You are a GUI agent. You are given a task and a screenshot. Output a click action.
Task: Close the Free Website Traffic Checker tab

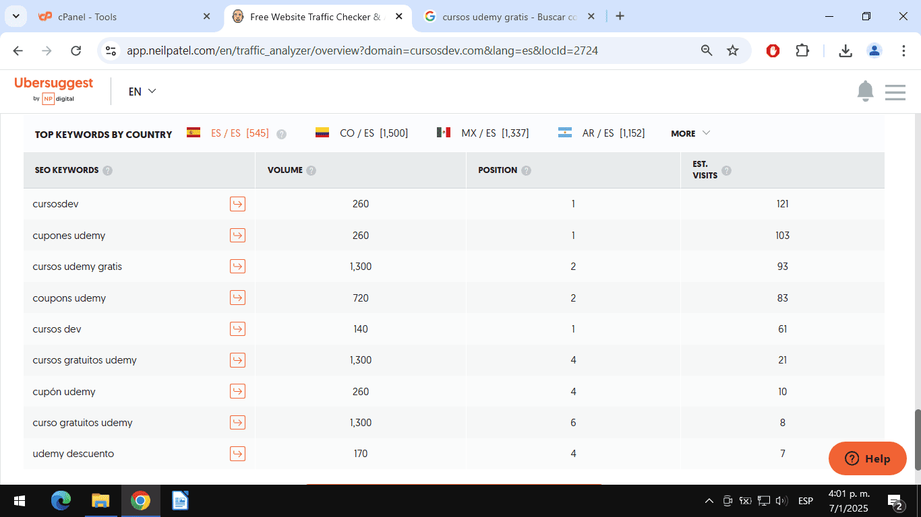[398, 17]
